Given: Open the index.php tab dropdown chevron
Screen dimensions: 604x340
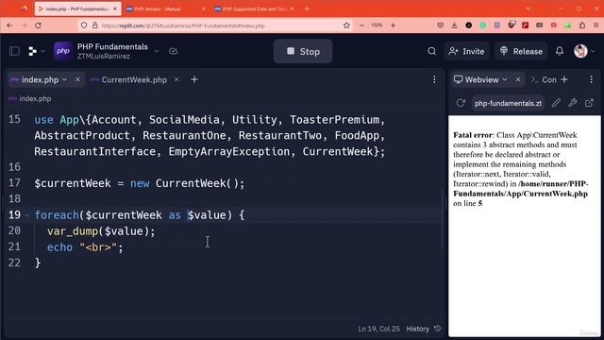Looking at the screenshot, I should [65, 79].
